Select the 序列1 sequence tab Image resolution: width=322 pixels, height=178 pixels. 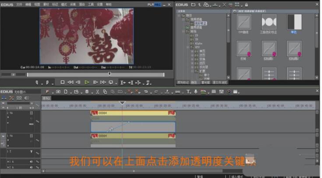point(46,99)
